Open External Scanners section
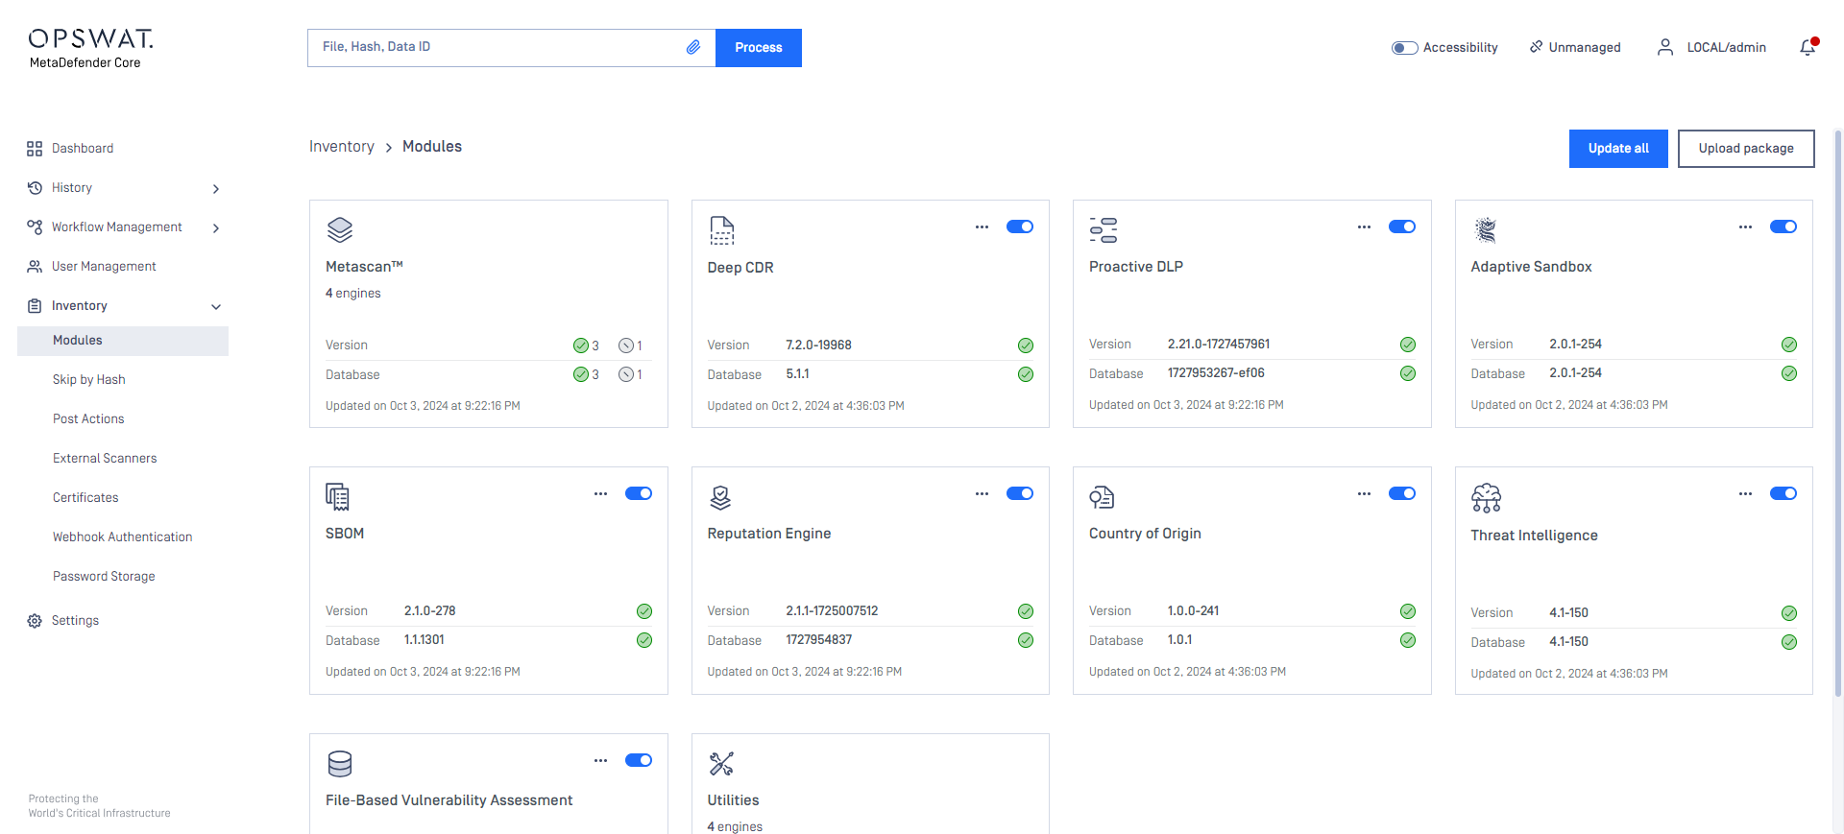 tap(105, 459)
